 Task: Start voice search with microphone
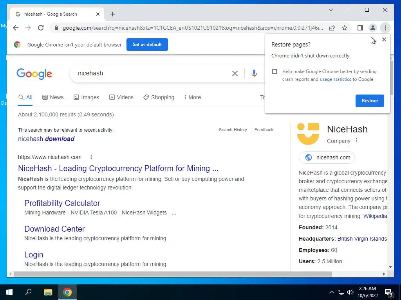[254, 73]
